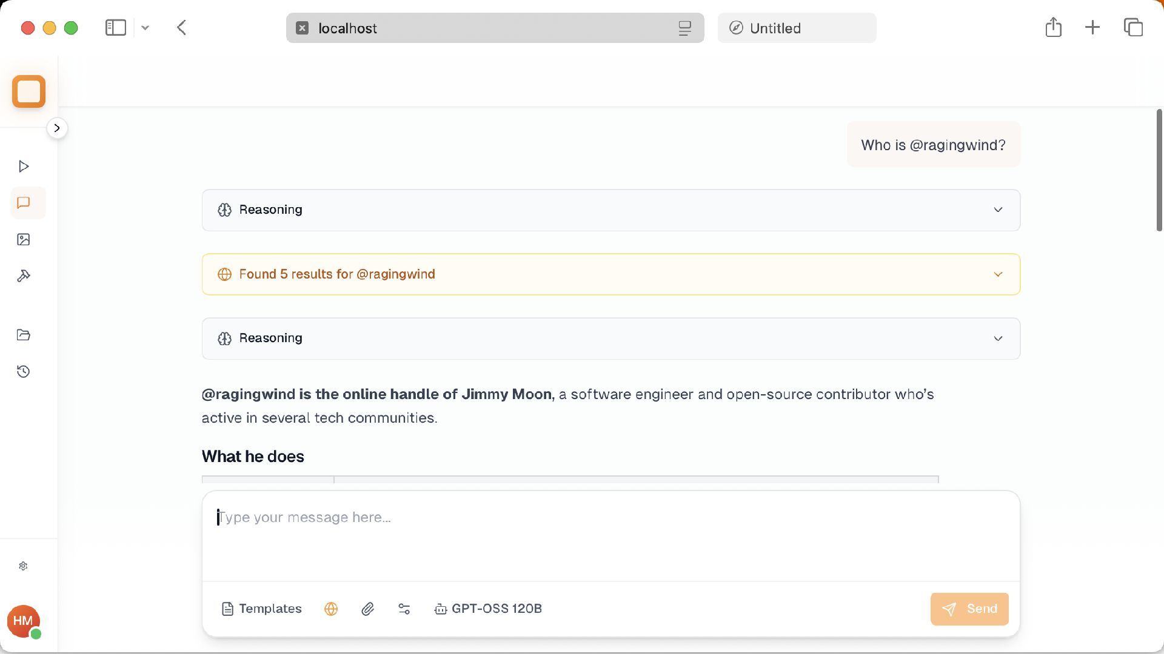Select the chat icon in sidebar
Viewport: 1164px width, 654px height.
coord(24,203)
